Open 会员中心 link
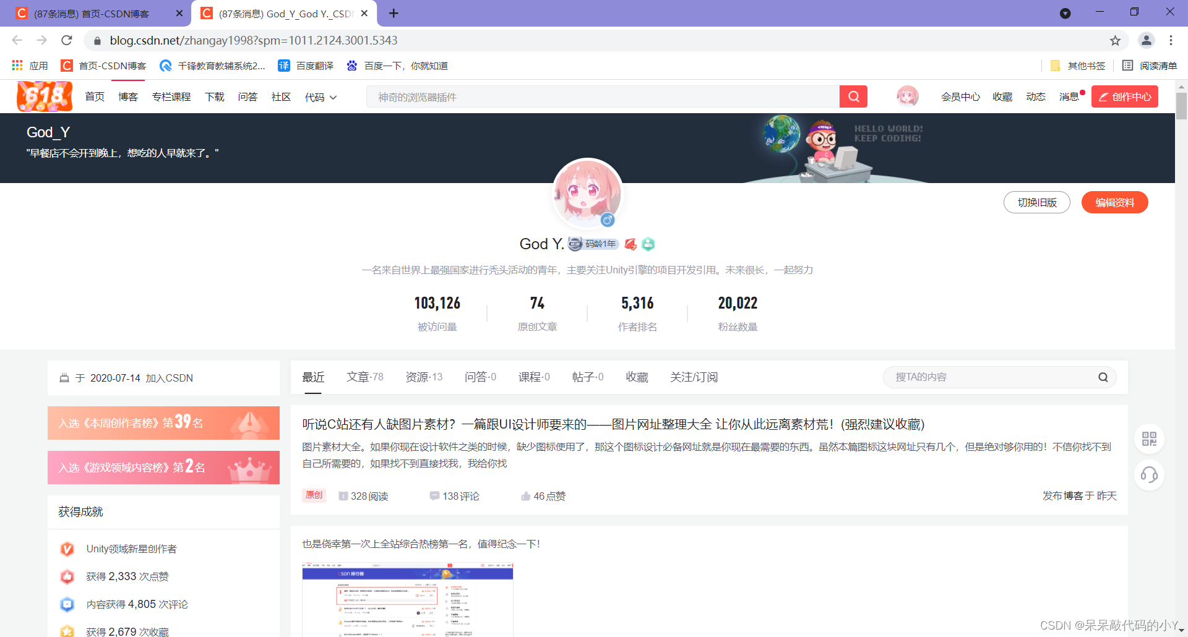The height and width of the screenshot is (637, 1188). pos(960,97)
